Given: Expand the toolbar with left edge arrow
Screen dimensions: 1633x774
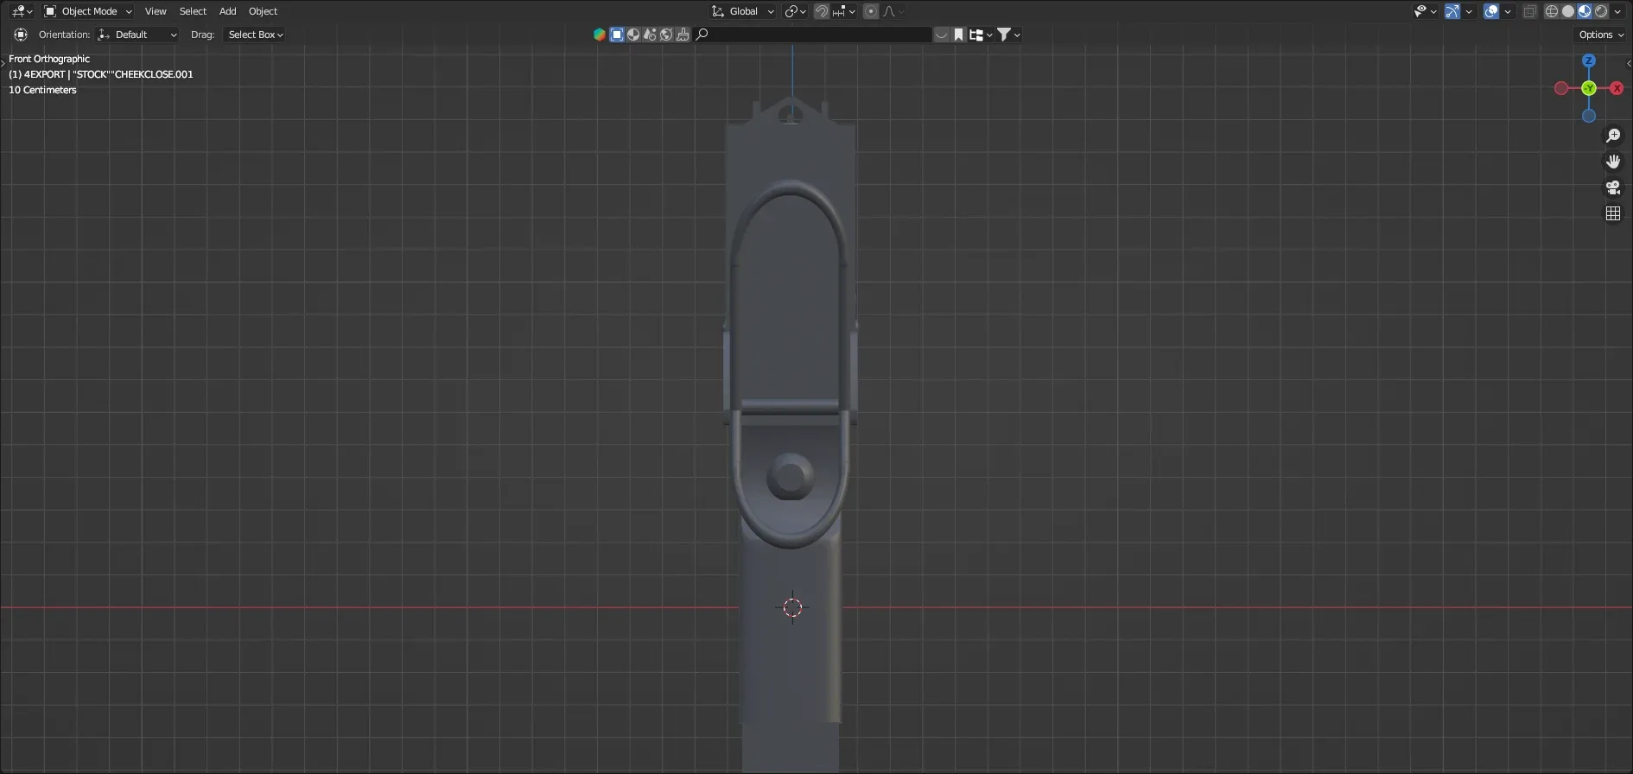Looking at the screenshot, I should pos(3,63).
